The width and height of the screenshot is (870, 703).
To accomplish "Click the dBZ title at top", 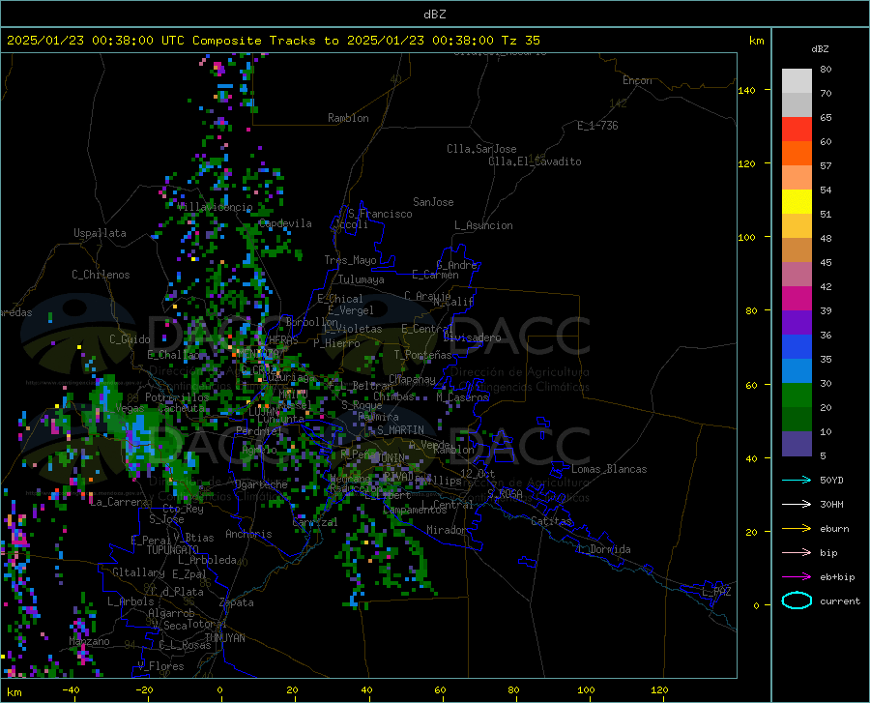I will point(434,15).
